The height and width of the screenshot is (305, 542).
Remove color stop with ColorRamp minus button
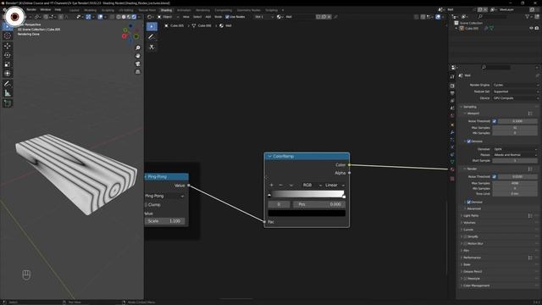click(x=280, y=185)
